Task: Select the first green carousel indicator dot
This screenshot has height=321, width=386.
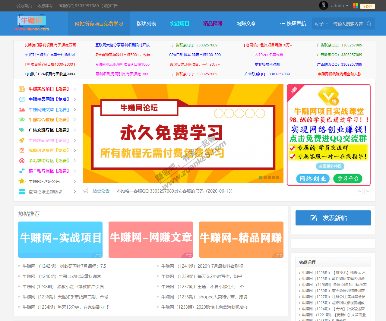Action: pyautogui.click(x=261, y=178)
